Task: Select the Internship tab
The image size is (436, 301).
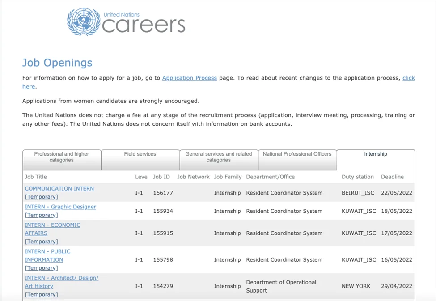Action: tap(375, 154)
